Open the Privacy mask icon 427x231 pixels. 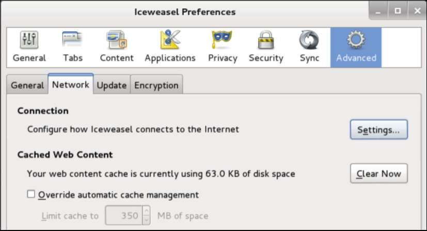(x=222, y=40)
